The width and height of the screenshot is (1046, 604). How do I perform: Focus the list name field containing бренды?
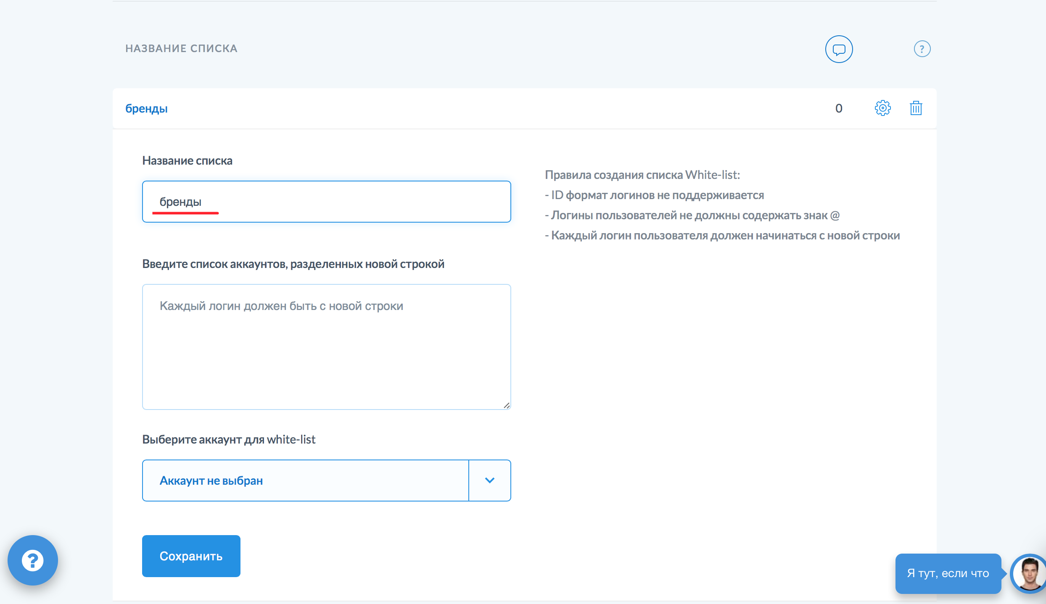coord(326,202)
